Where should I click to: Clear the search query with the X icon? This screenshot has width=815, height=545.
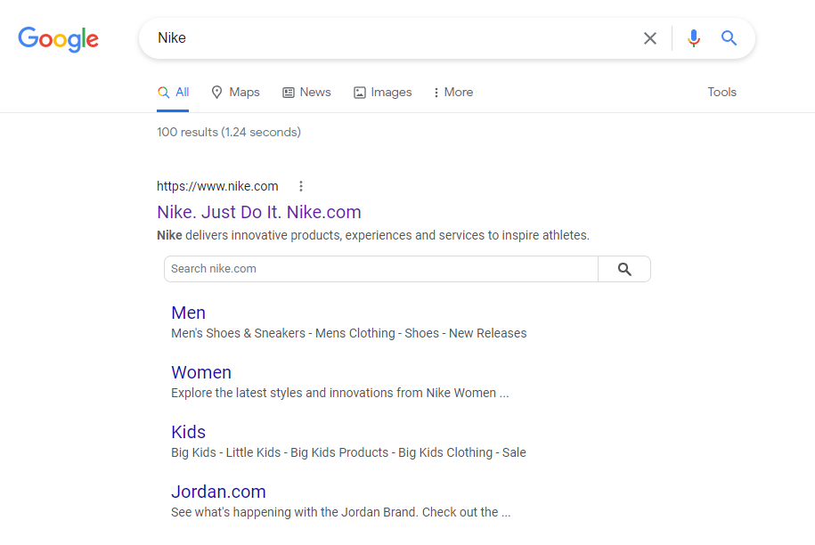pos(649,38)
